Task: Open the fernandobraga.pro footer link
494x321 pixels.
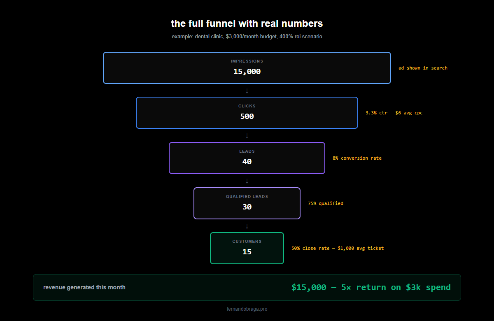Action: coord(247,309)
